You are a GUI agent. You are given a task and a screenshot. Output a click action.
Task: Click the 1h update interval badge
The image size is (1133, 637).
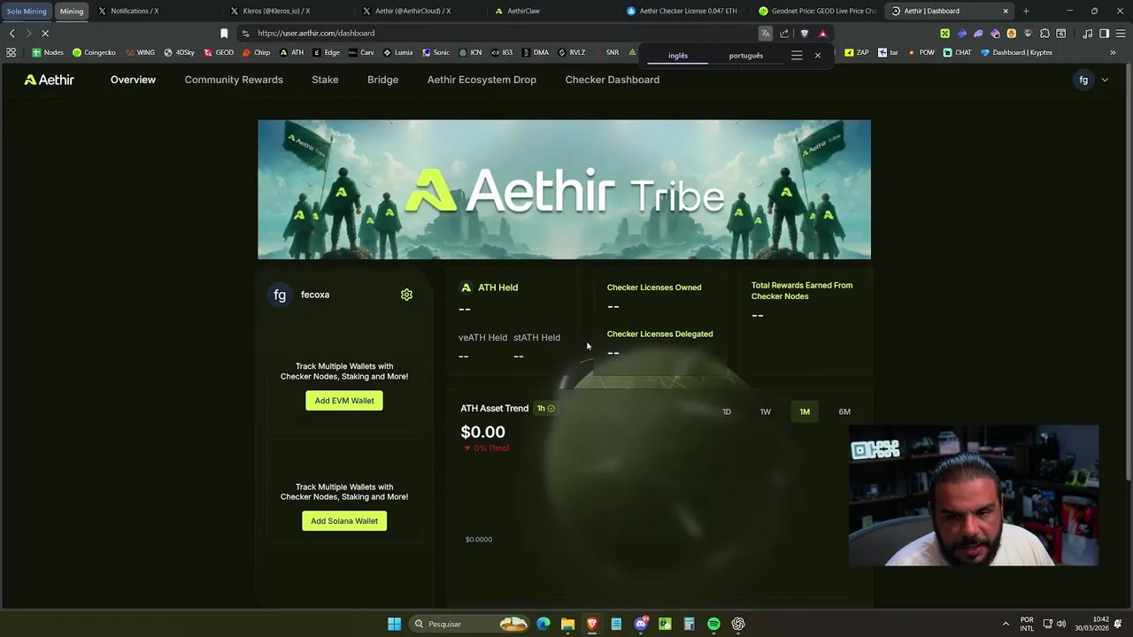(x=545, y=409)
